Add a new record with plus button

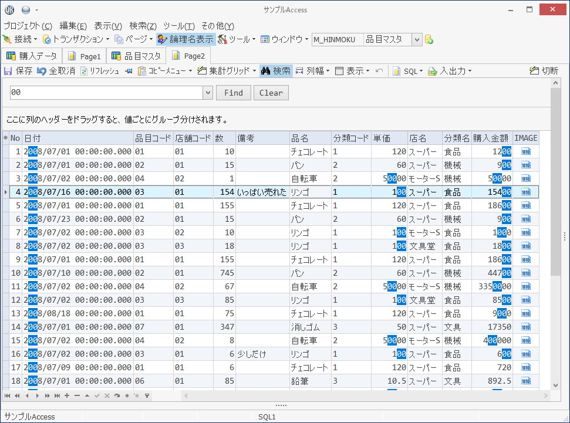(67, 396)
